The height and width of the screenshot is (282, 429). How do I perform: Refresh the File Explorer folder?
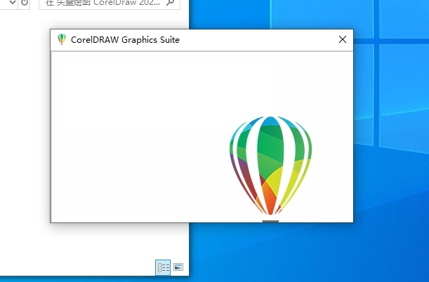(x=25, y=3)
